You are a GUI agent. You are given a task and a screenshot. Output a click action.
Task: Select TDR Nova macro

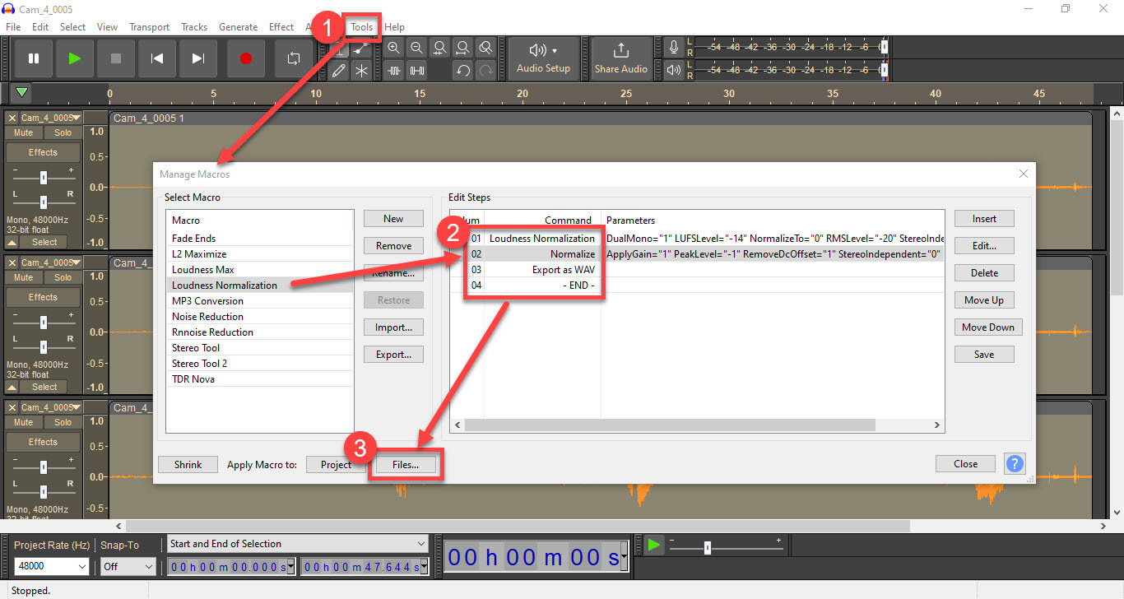pyautogui.click(x=259, y=379)
